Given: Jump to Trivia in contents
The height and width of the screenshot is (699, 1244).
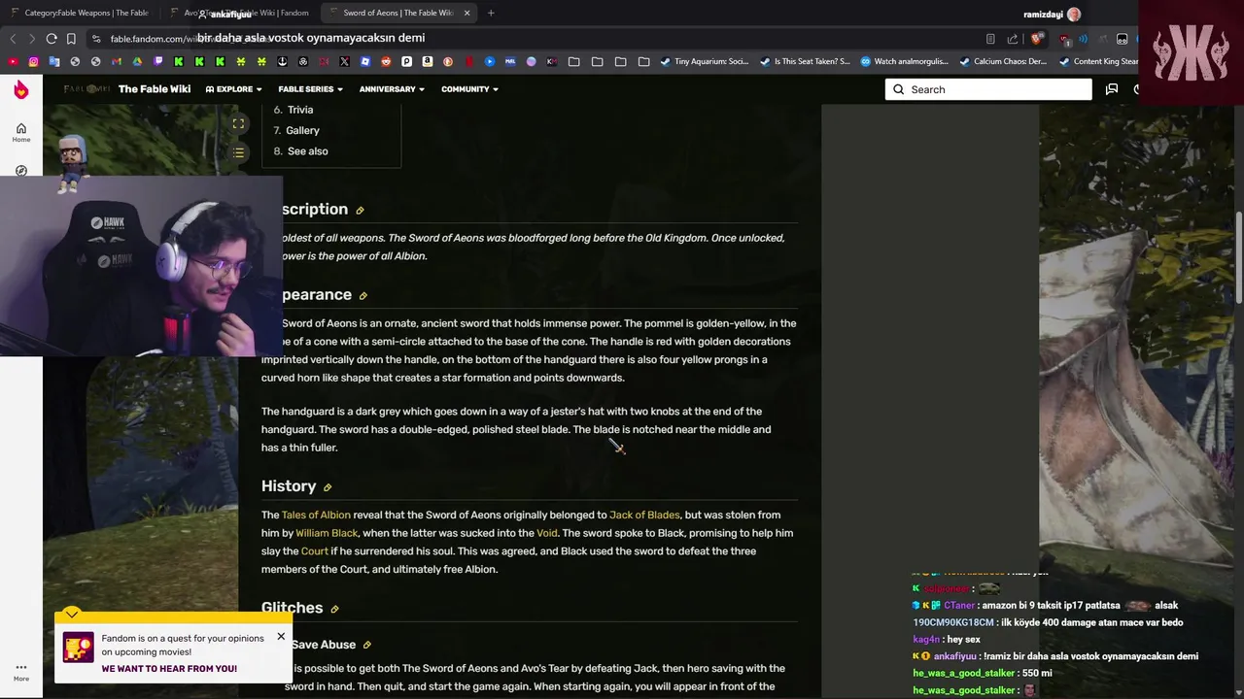Looking at the screenshot, I should coord(300,110).
